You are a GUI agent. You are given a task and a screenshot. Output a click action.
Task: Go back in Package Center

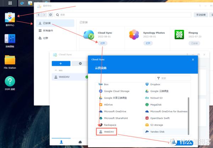pos(39,15)
